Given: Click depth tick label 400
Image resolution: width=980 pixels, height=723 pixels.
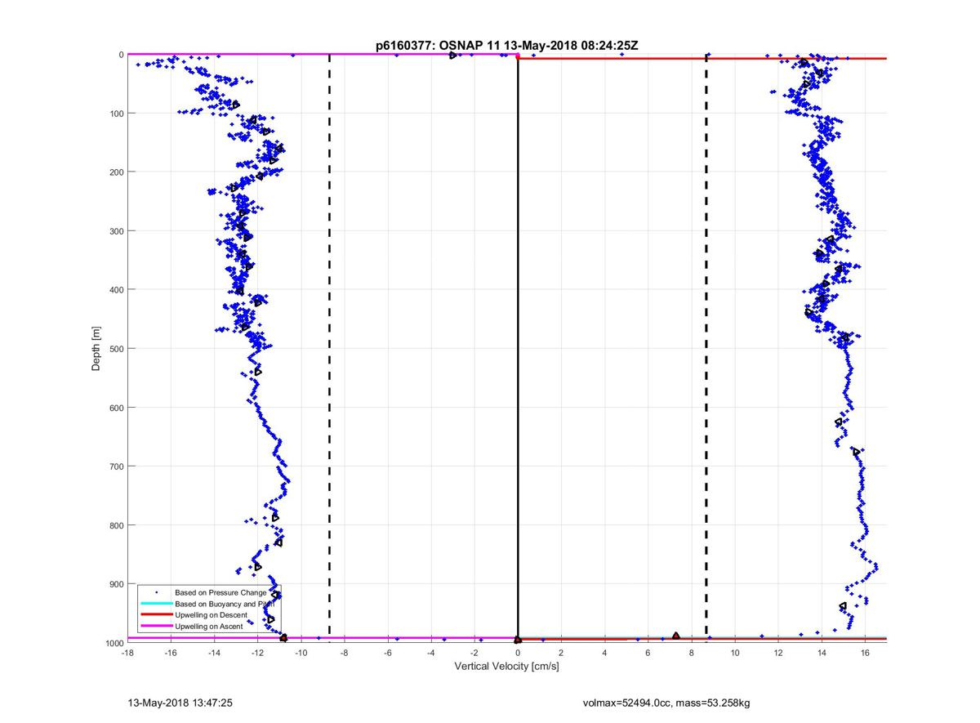Looking at the screenshot, I should click(118, 290).
